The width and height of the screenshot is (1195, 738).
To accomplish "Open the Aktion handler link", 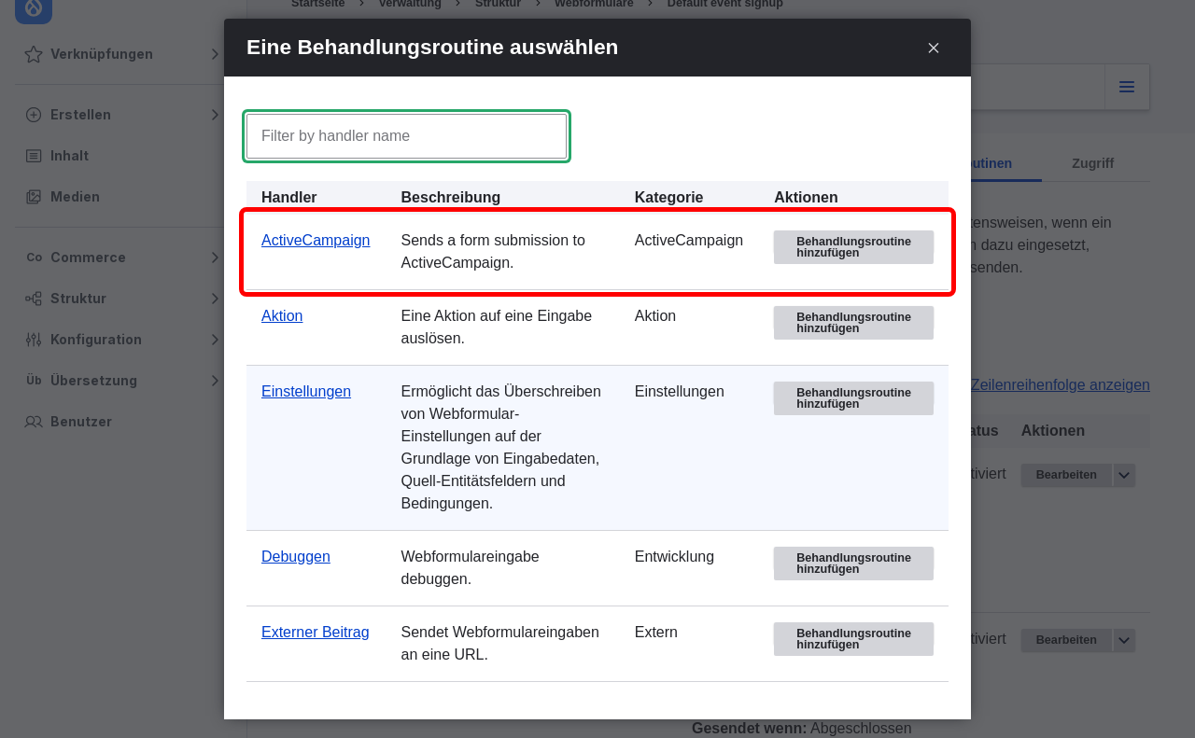I will pyautogui.click(x=282, y=315).
